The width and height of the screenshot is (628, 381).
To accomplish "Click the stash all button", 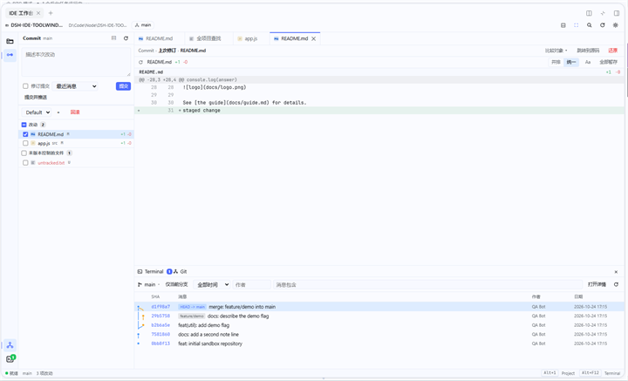I will 609,62.
